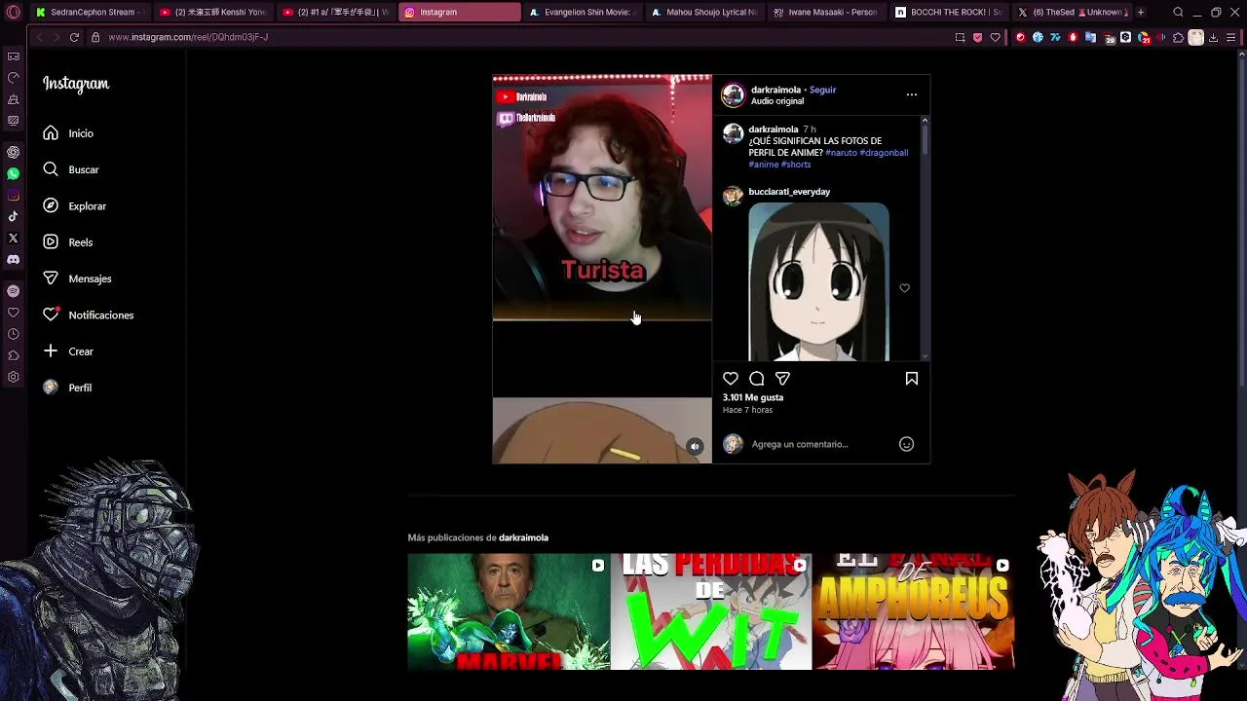
Task: Like the reel with the heart icon
Action: [731, 379]
